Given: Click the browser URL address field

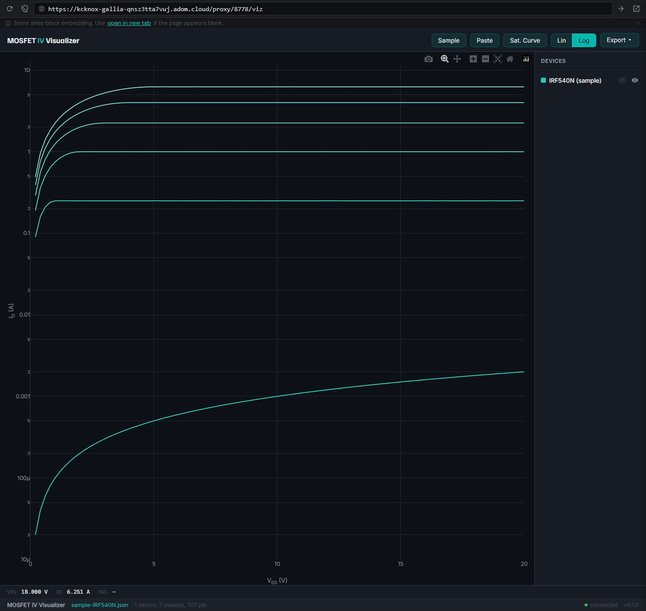Looking at the screenshot, I should click(323, 9).
